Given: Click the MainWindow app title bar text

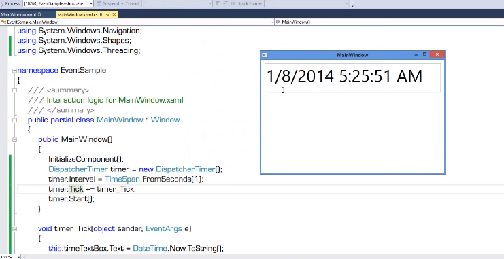Looking at the screenshot, I should (x=352, y=55).
